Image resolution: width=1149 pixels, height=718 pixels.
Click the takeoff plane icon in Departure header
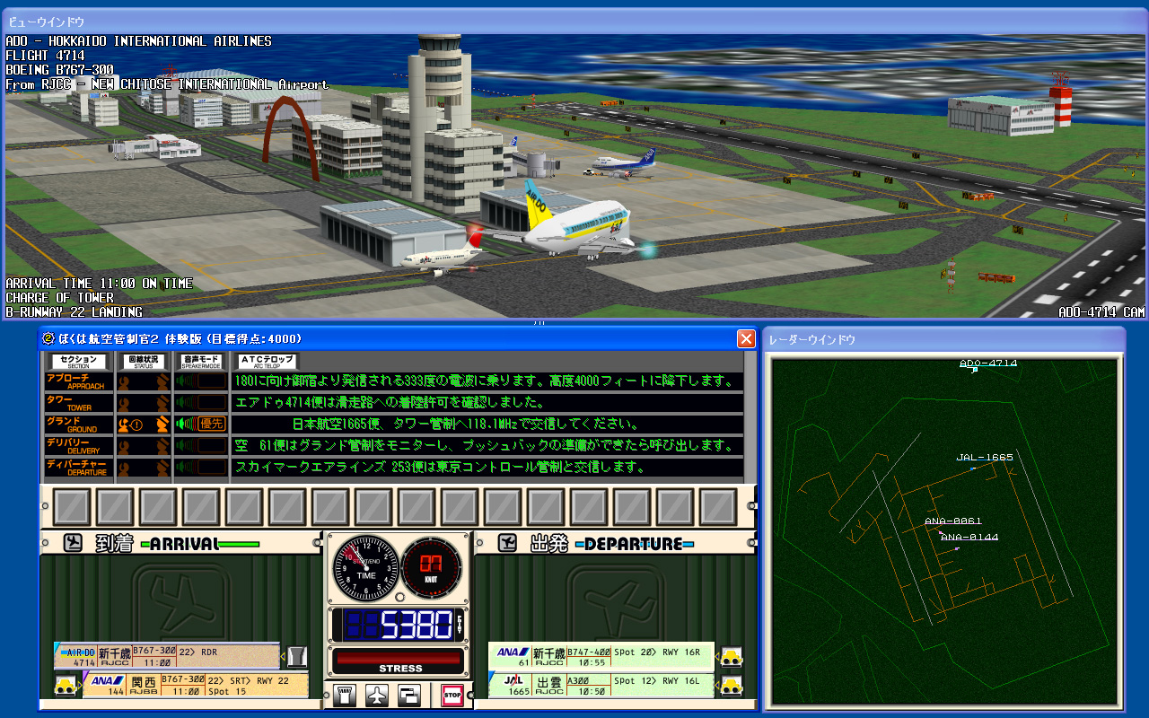[x=507, y=543]
